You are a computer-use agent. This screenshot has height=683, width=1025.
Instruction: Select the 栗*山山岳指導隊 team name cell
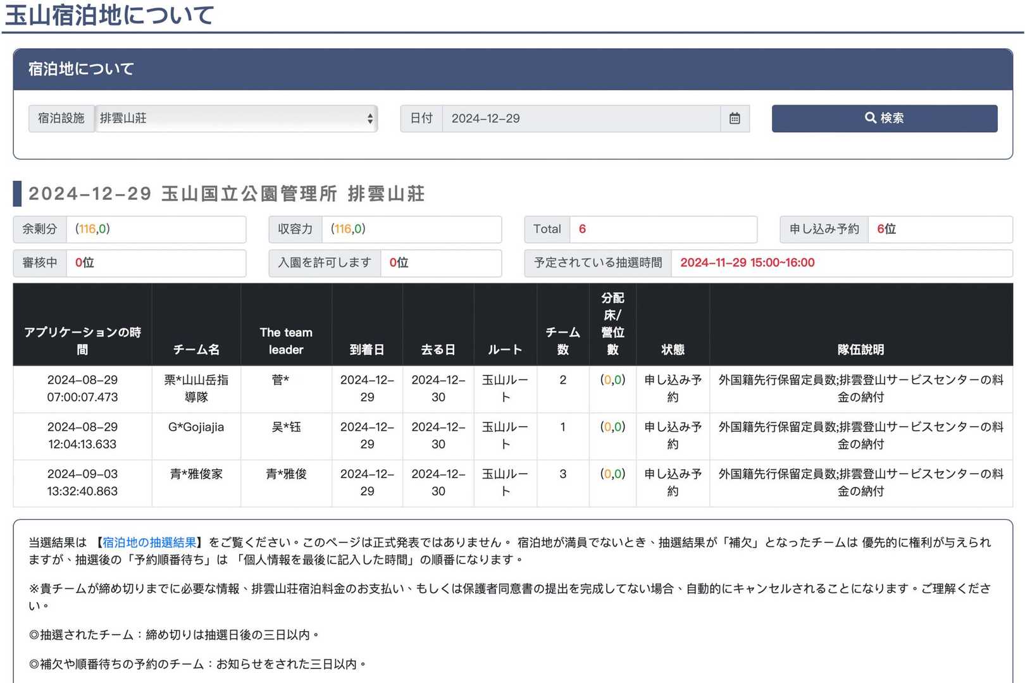(196, 388)
